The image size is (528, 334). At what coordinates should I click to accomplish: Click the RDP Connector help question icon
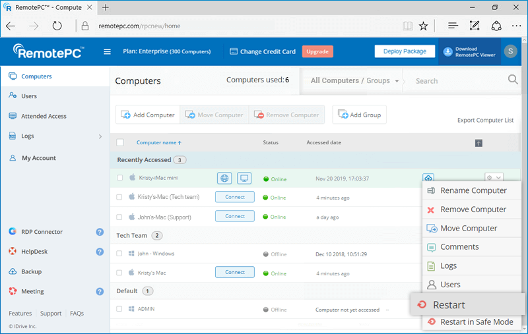pyautogui.click(x=100, y=232)
